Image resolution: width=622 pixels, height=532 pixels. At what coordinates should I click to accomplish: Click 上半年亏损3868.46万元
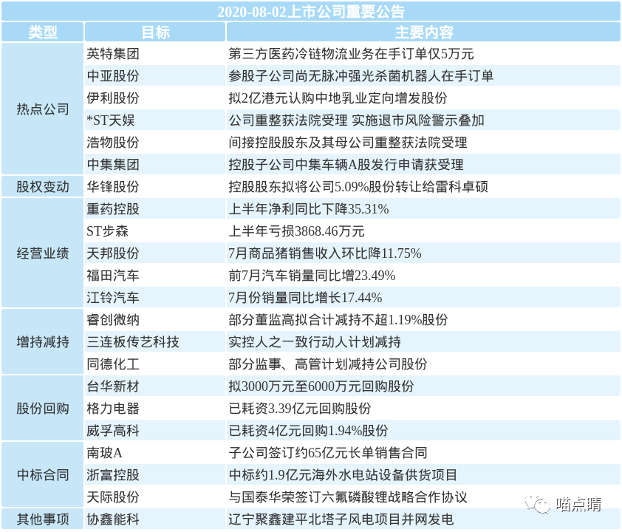pos(296,231)
